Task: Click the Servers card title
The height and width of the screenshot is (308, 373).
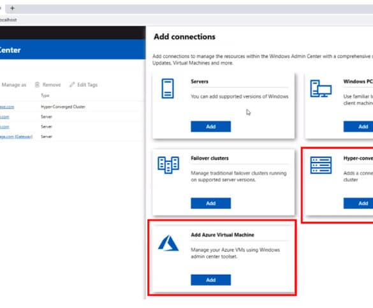Action: [x=200, y=82]
